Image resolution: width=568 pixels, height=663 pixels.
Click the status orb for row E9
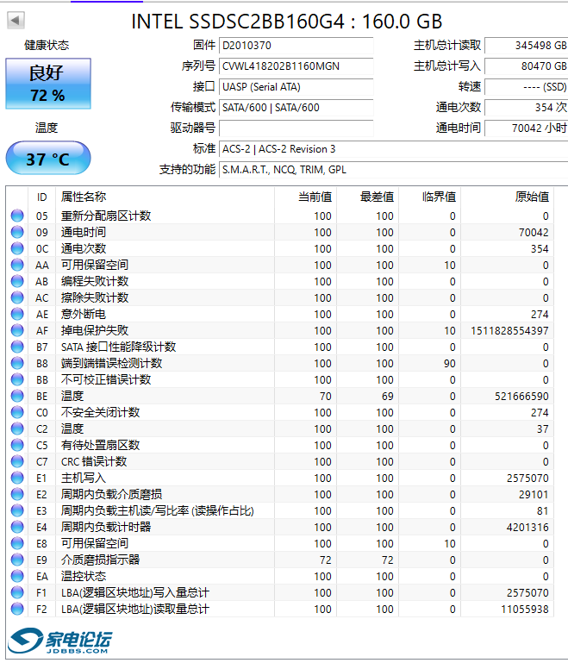(x=17, y=560)
